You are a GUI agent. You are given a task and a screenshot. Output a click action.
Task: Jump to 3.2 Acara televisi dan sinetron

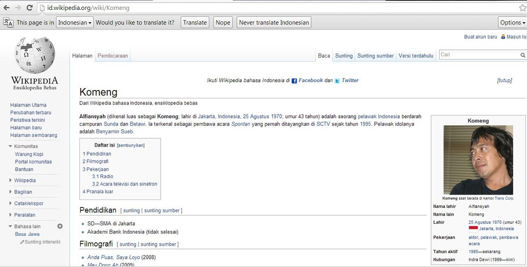(x=125, y=184)
